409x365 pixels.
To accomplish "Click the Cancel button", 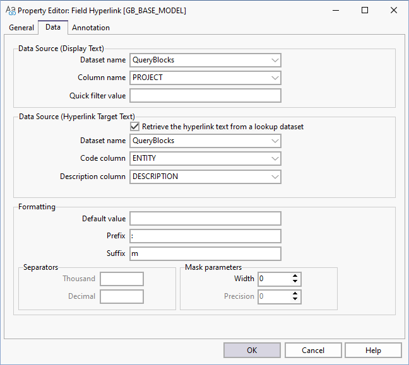I will point(313,350).
